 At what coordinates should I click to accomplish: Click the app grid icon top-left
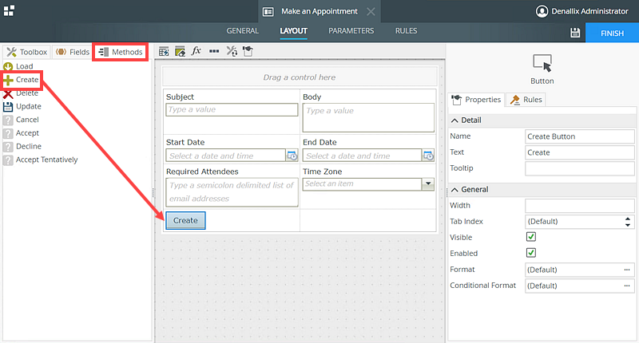(9, 10)
